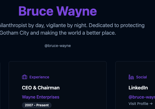Select the Experience section label
The width and height of the screenshot is (155, 109).
[39, 77]
